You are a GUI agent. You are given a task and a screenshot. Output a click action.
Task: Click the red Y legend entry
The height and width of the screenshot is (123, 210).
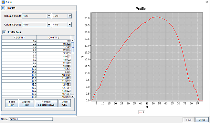(142, 112)
